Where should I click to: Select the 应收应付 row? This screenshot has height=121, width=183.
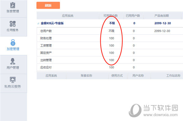[x=110, y=67]
